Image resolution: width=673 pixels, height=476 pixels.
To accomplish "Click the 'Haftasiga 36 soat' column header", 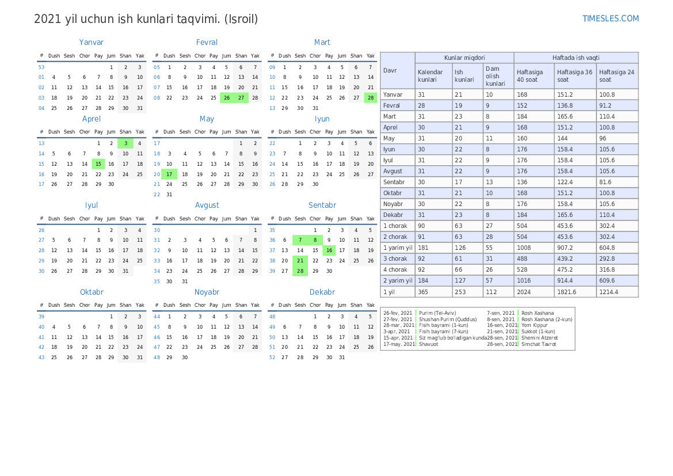I will (575, 76).
